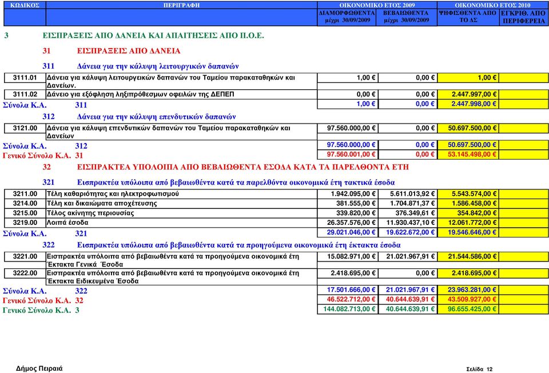
Task: Click the ΒΕΒΑΙΩΘΕΝΤΑ subheader
Action: 406,17
